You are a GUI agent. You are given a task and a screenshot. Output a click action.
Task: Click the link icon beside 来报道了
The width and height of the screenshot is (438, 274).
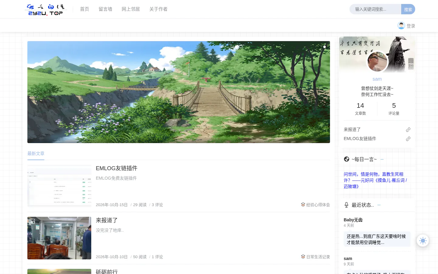click(x=408, y=130)
